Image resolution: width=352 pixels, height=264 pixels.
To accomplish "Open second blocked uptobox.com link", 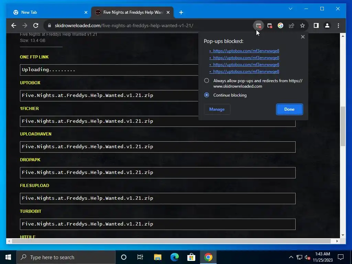I will (246, 58).
